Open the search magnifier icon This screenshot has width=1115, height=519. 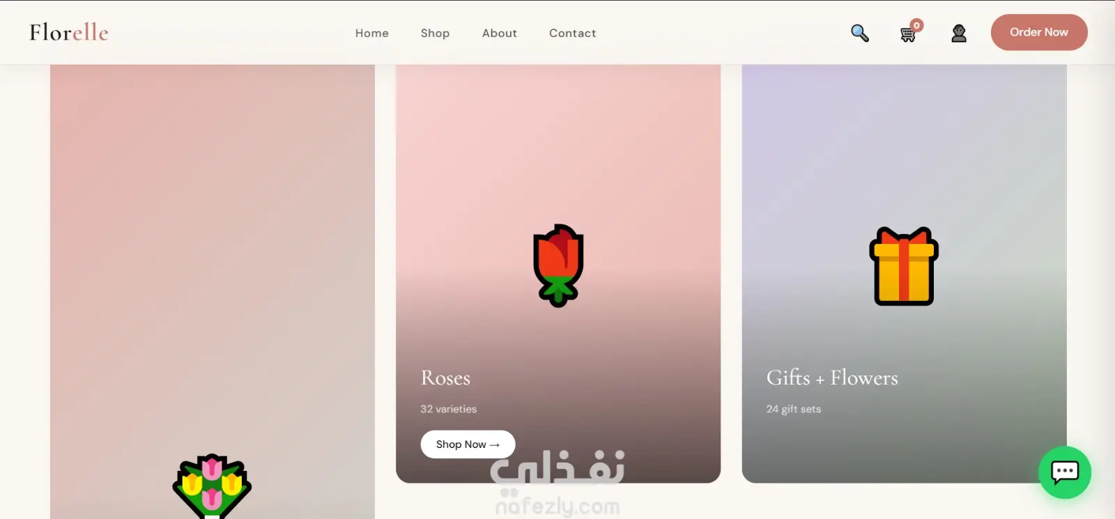[860, 33]
